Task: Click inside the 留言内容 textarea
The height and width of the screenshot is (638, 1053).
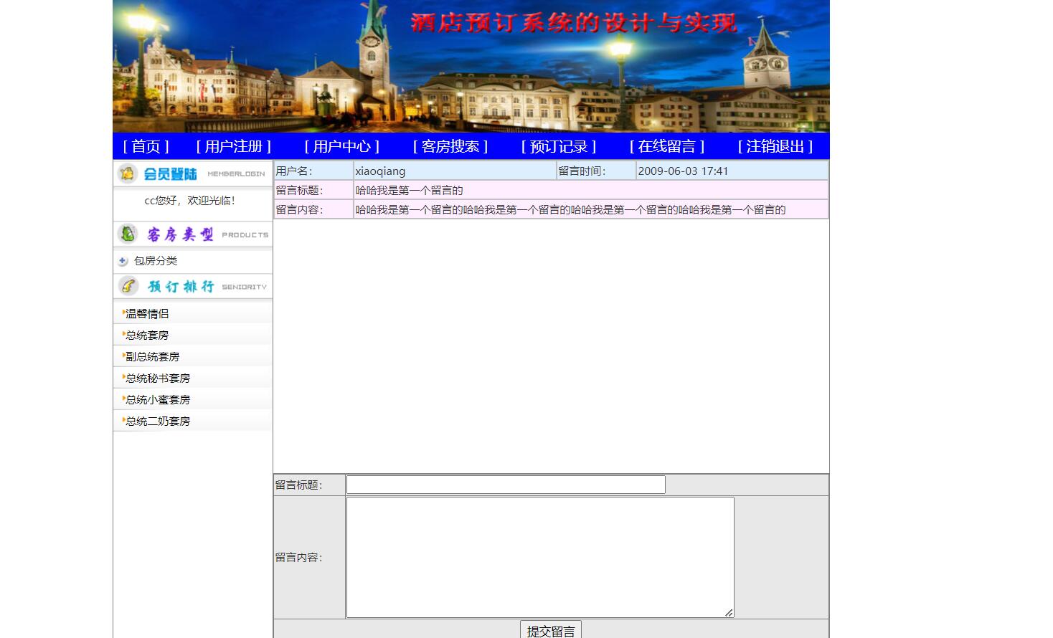Action: click(540, 557)
